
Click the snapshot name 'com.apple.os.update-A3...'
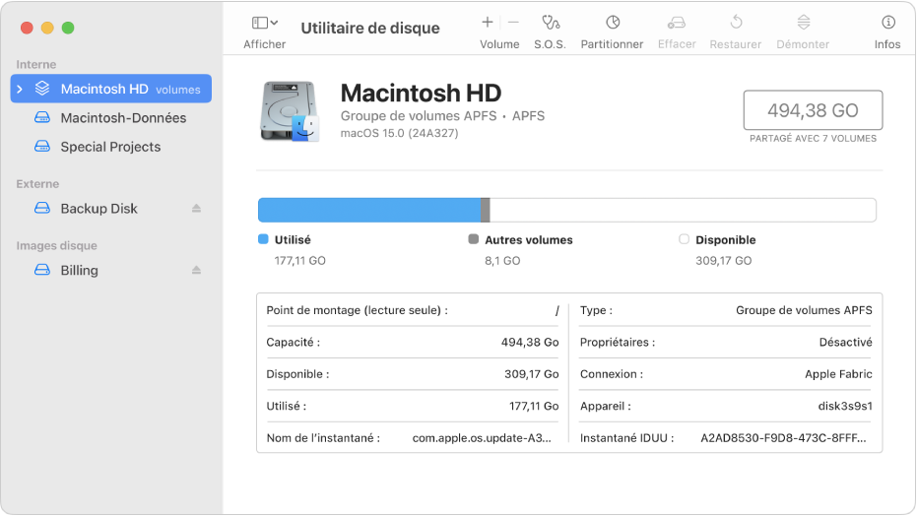click(482, 438)
